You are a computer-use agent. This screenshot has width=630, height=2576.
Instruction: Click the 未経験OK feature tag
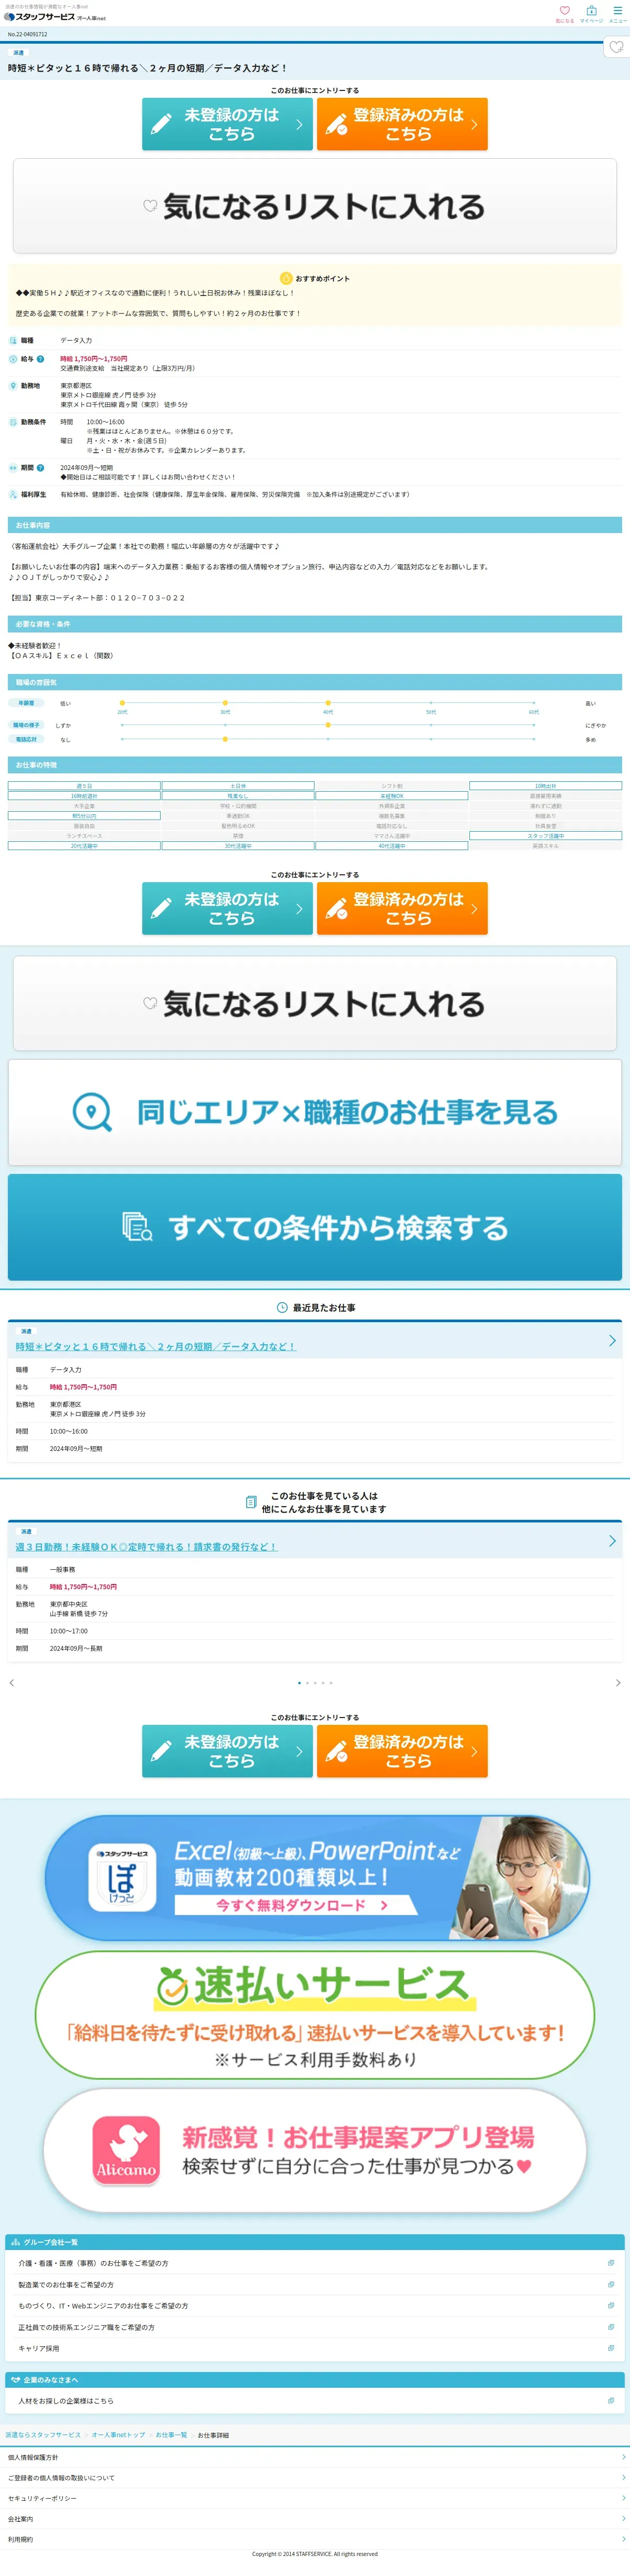(391, 796)
